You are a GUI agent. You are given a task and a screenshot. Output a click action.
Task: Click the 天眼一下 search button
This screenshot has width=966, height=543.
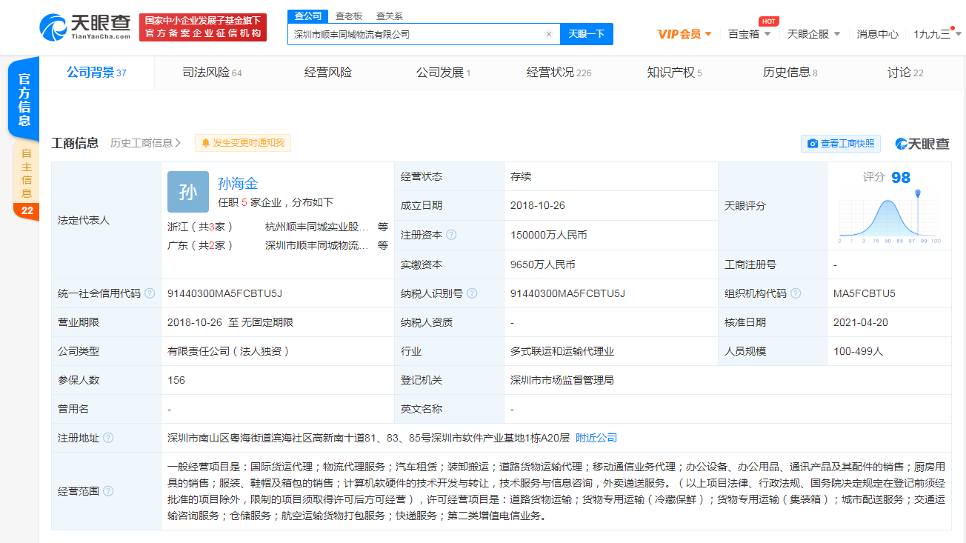coord(587,34)
